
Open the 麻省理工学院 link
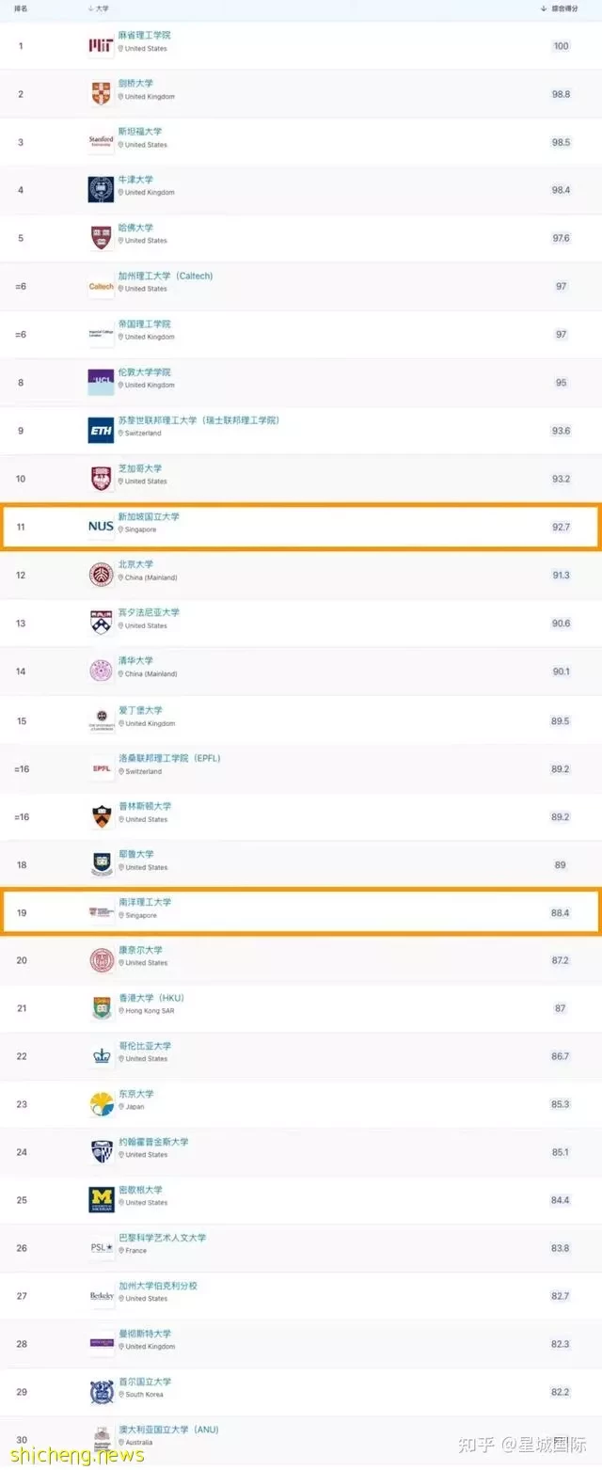tap(144, 35)
